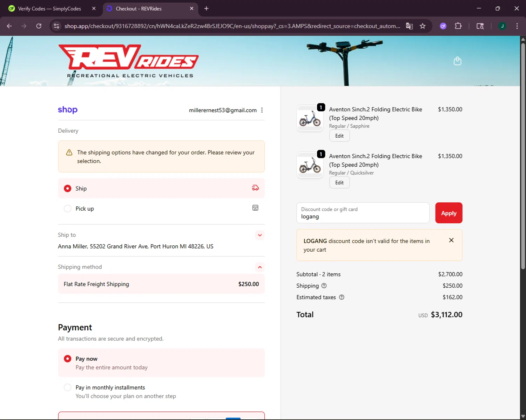Go forward in browser history
The height and width of the screenshot is (420, 526).
[x=24, y=26]
